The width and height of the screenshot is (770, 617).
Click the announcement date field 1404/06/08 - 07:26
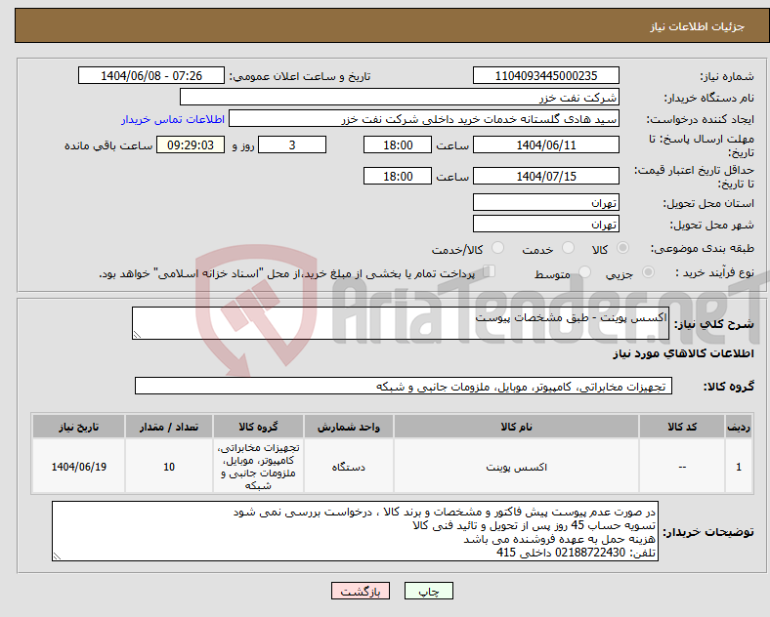151,75
